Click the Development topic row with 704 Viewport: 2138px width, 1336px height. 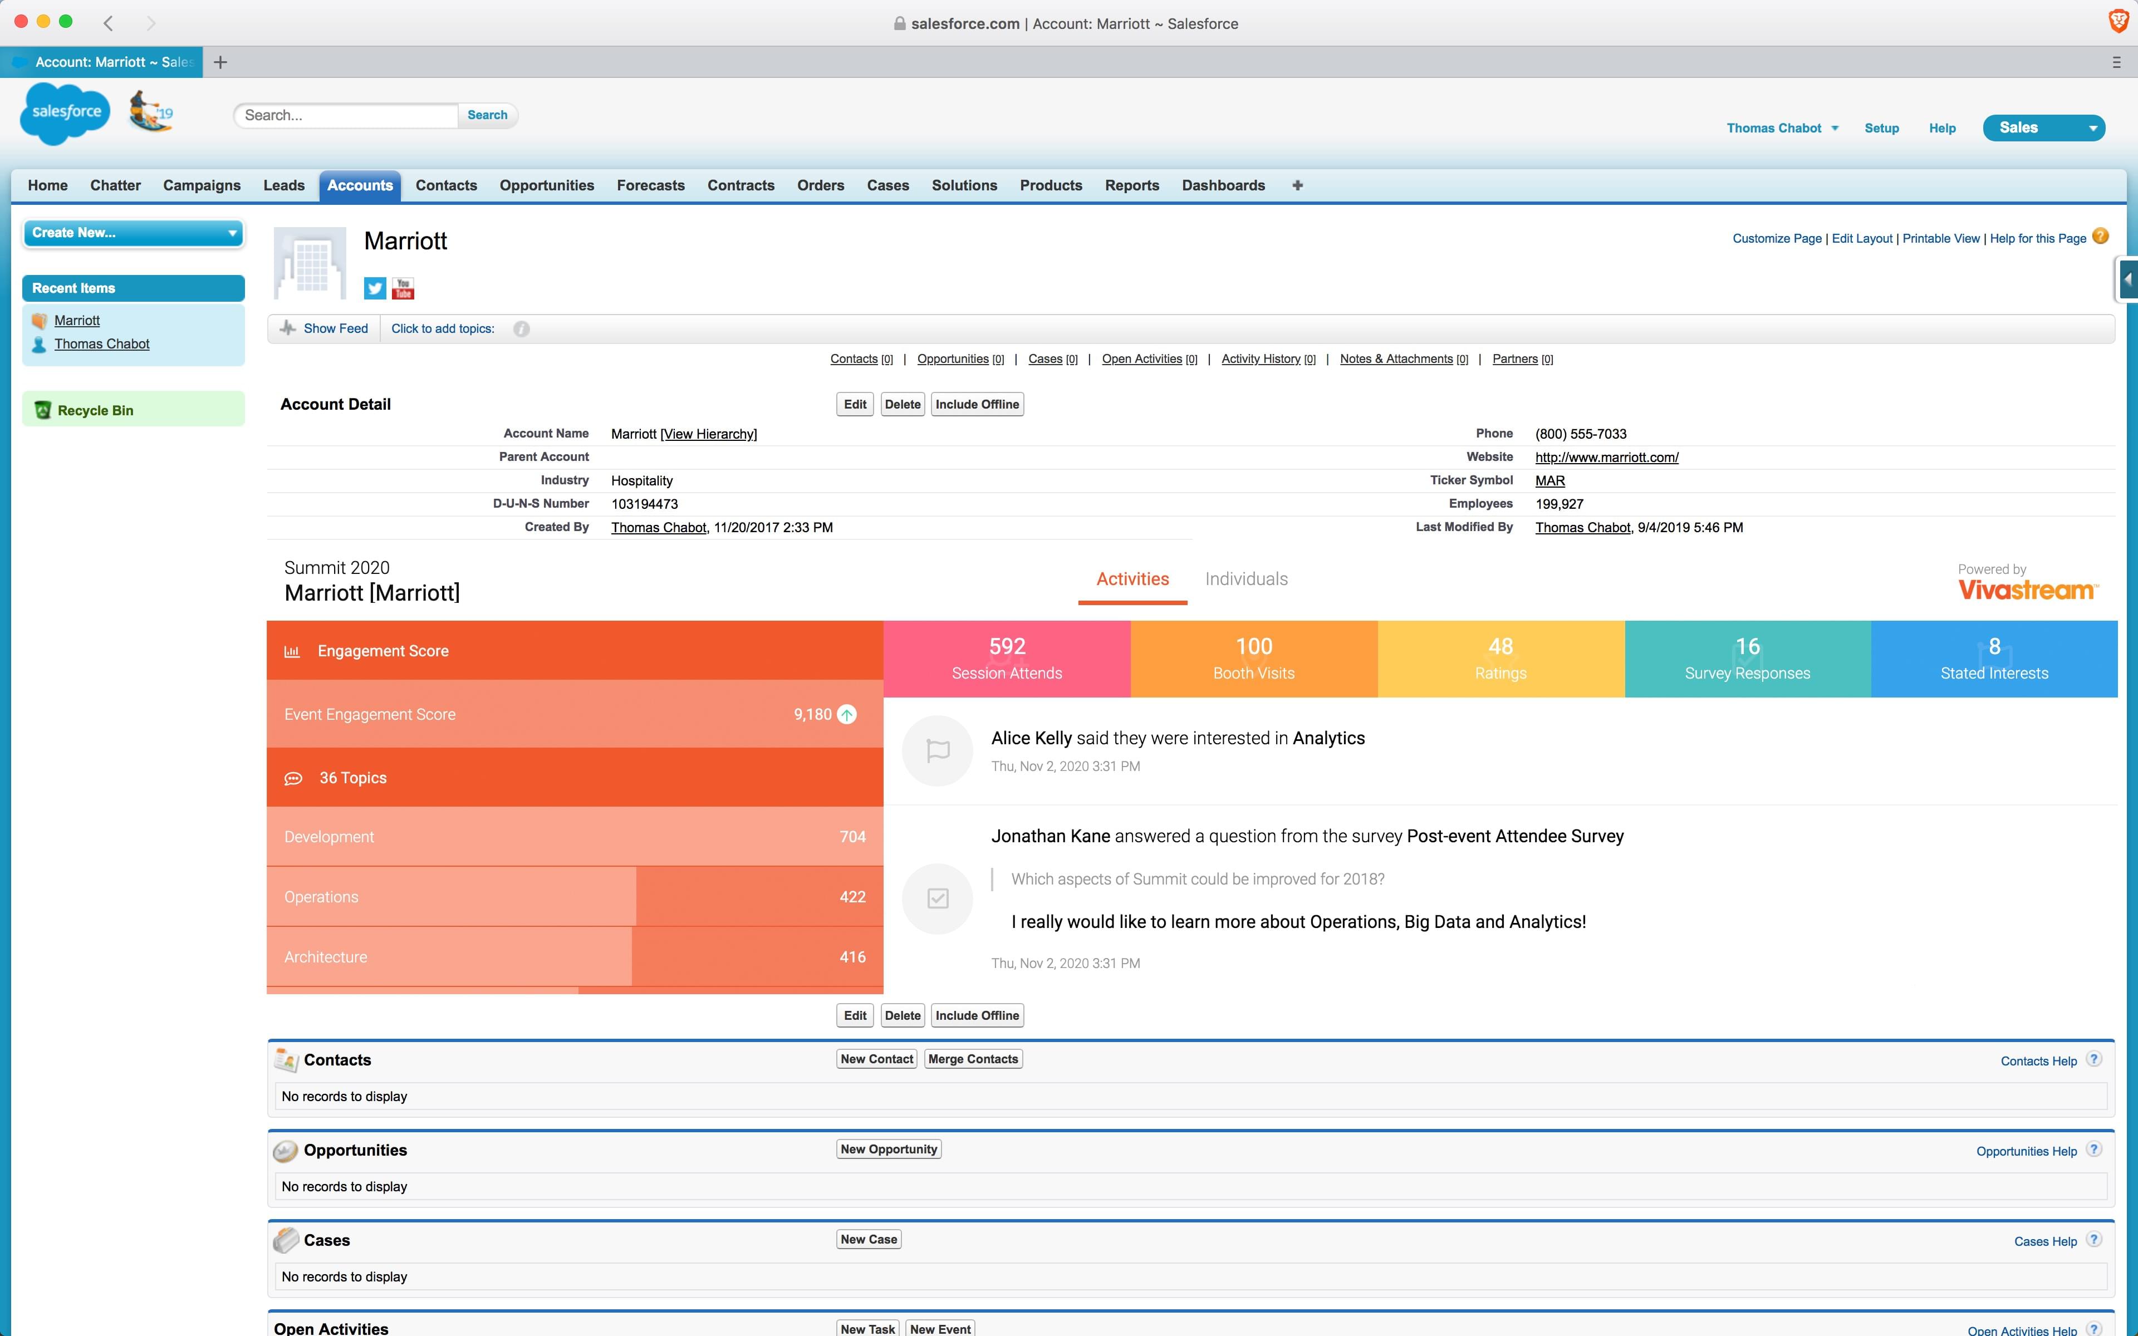pos(574,837)
